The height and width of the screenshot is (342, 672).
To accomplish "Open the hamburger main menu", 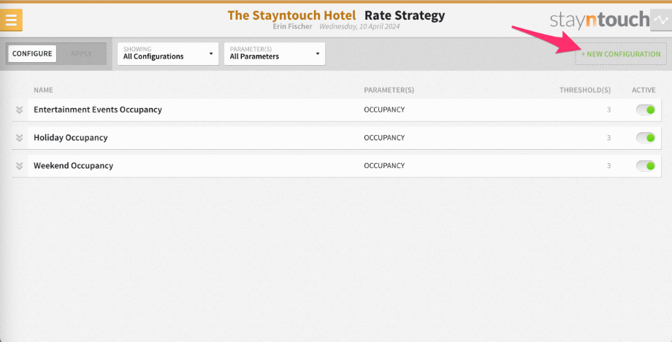I will click(x=11, y=20).
